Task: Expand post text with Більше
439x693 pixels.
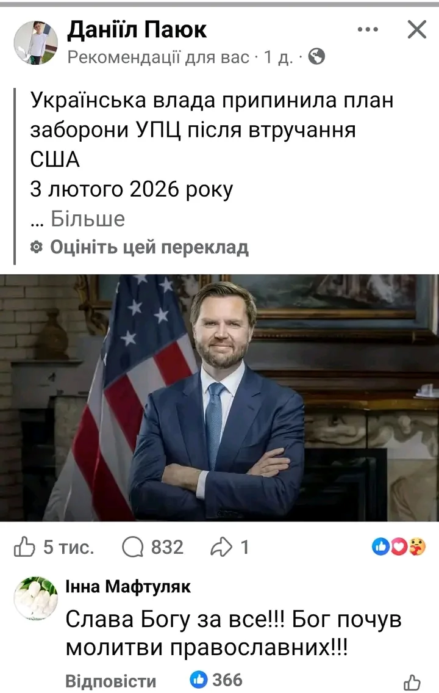Action: click(x=88, y=219)
